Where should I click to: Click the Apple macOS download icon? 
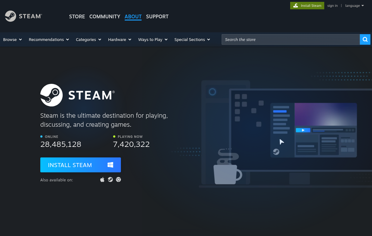click(102, 179)
